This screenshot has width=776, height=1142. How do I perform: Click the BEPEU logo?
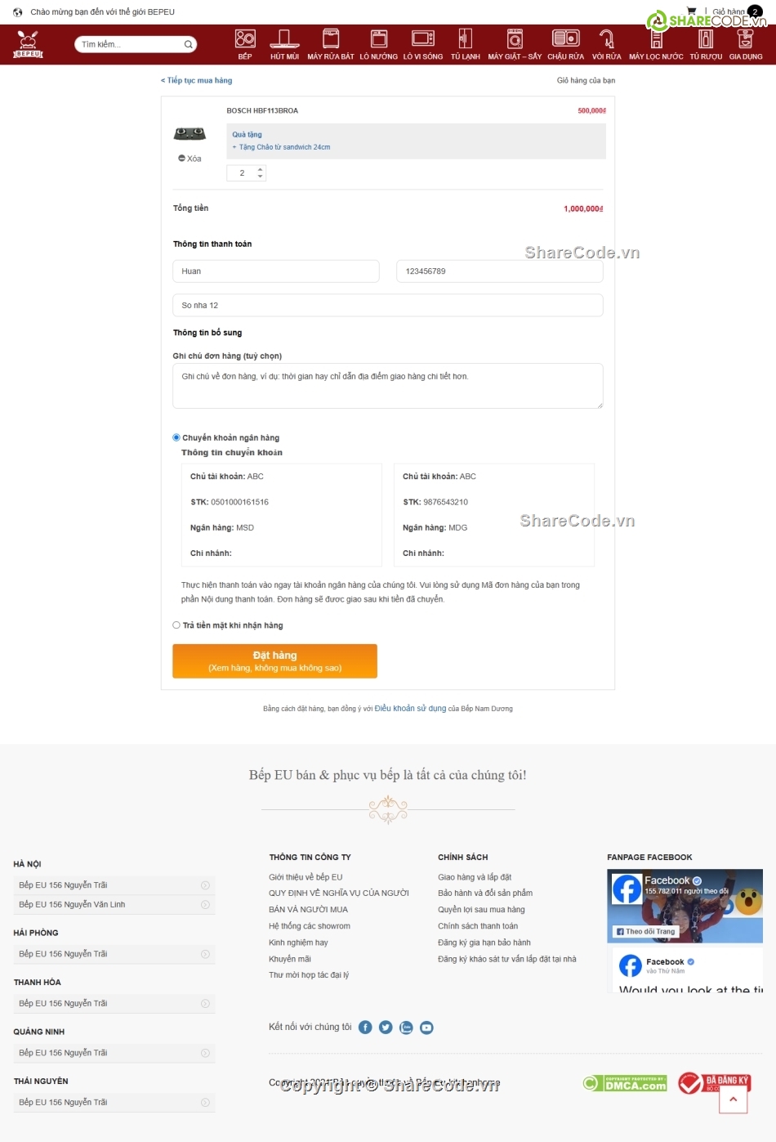click(29, 44)
